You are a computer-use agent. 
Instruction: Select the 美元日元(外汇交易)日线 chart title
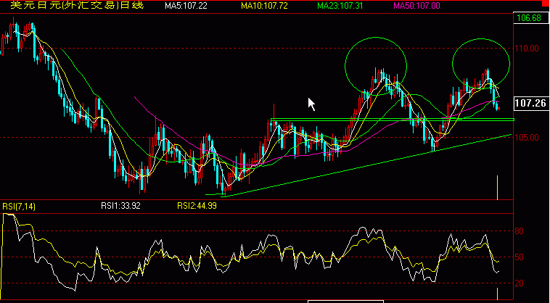click(77, 5)
